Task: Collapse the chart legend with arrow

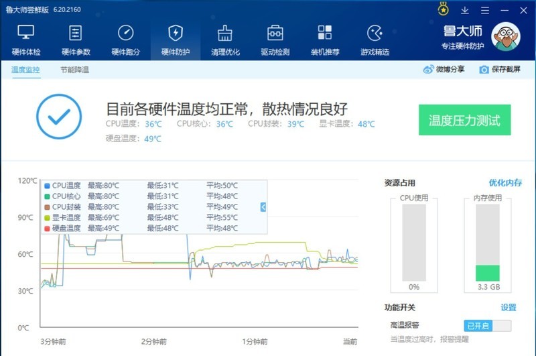Action: [x=263, y=207]
